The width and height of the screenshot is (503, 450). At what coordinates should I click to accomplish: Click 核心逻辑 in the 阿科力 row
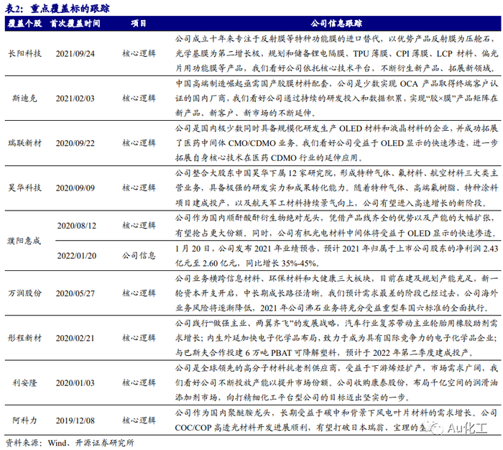139,421
